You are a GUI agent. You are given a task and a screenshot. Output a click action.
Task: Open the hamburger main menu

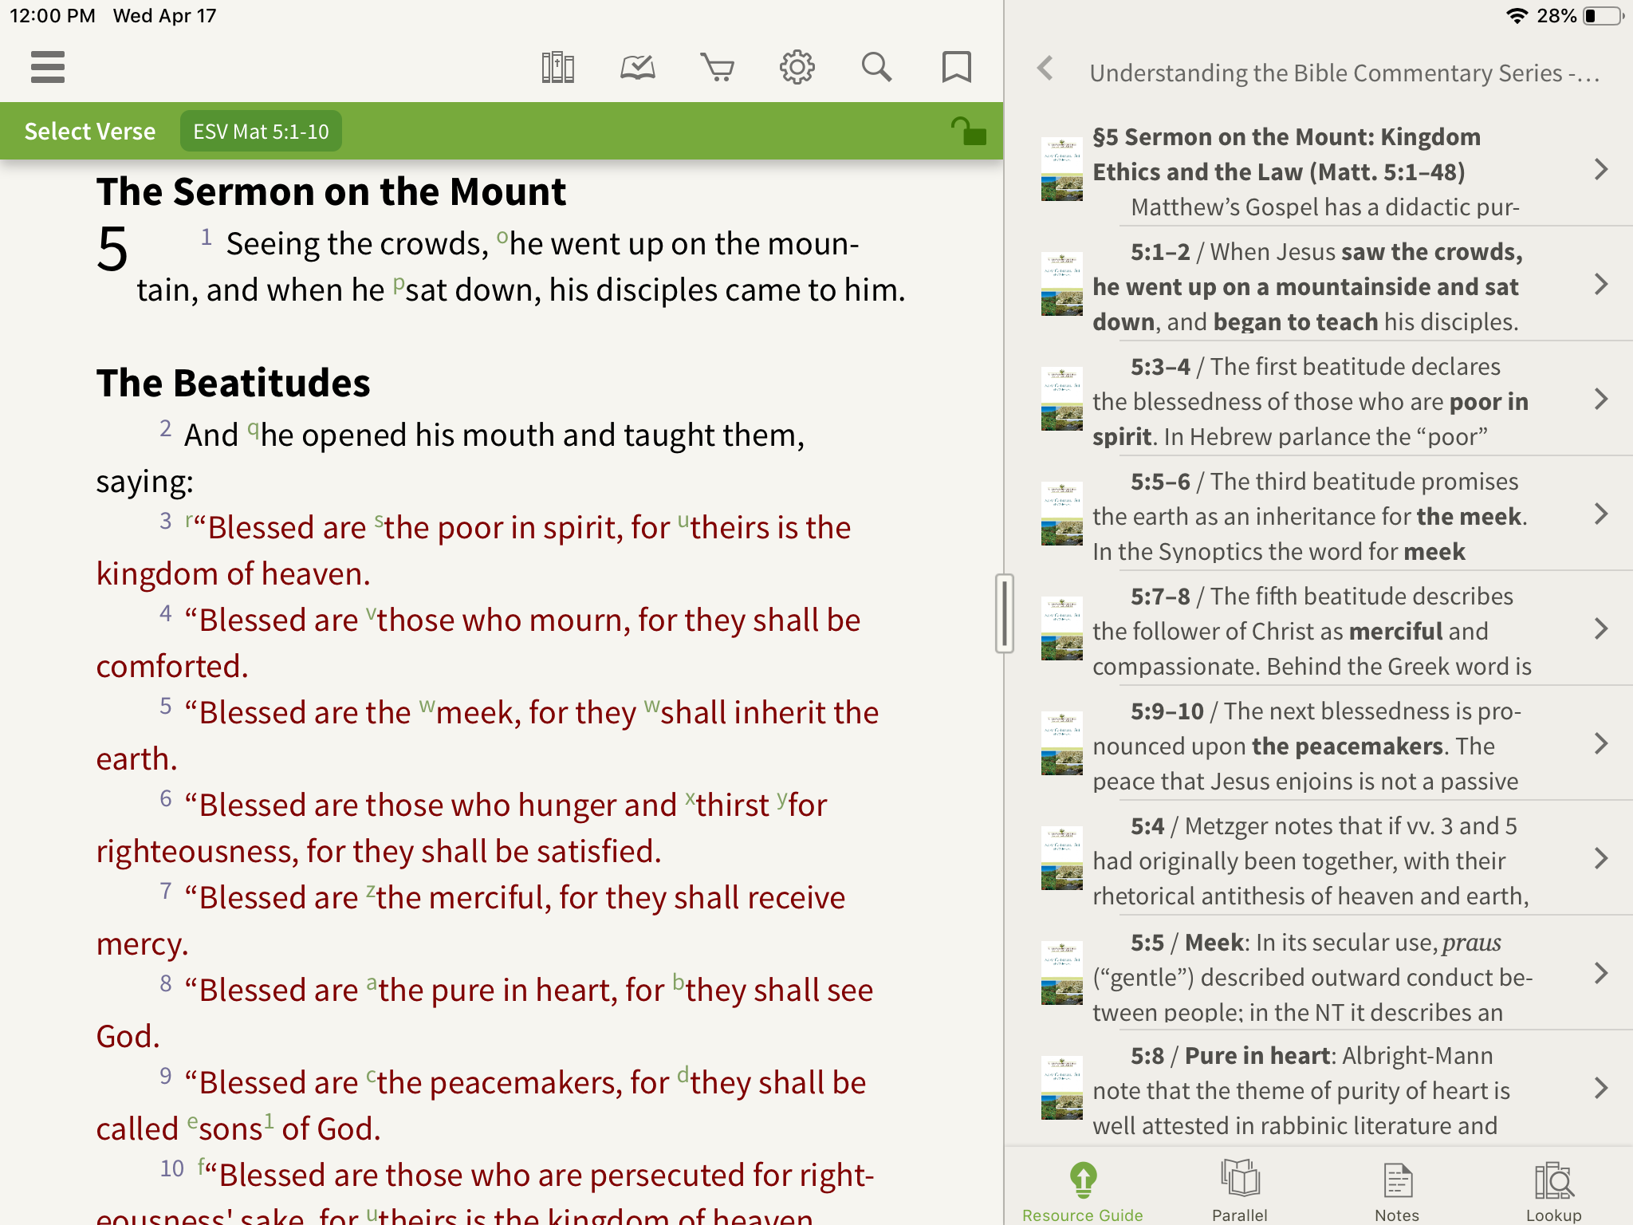pos(48,67)
